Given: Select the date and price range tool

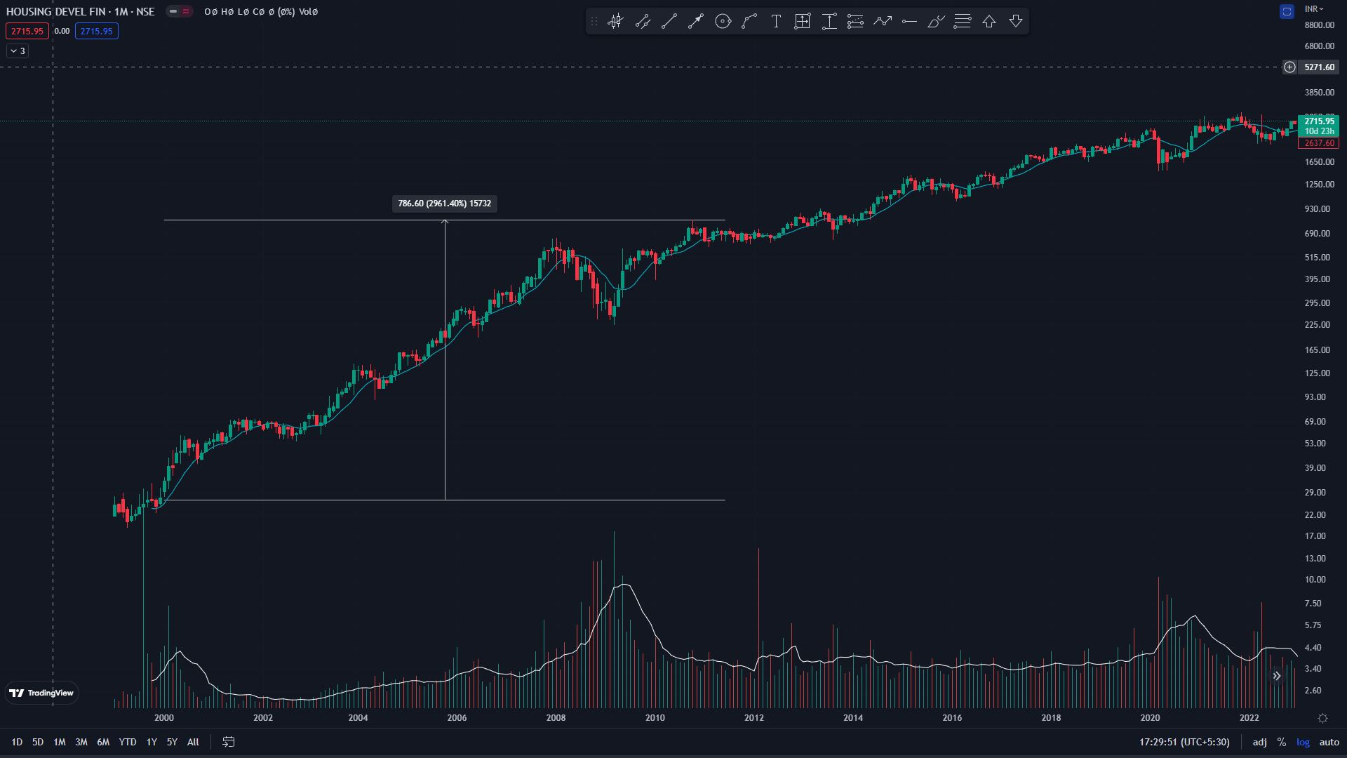Looking at the screenshot, I should coord(803,22).
